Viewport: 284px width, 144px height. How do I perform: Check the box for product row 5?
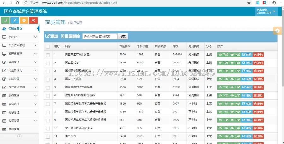[x=48, y=87]
